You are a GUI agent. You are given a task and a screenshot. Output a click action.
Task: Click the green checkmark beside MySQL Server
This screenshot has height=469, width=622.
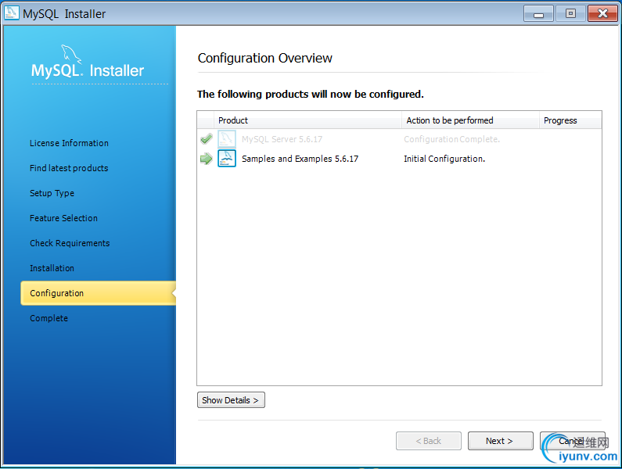click(207, 139)
